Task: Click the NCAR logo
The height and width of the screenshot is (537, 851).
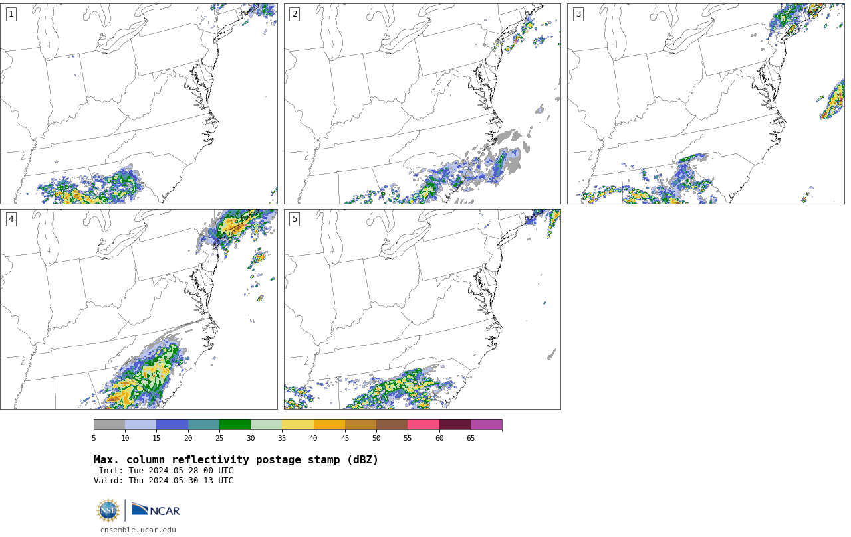Action: pos(156,510)
